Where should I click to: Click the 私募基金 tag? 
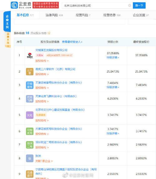pos(41,115)
